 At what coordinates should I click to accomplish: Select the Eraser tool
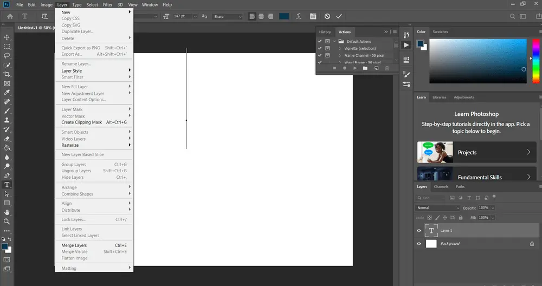tap(7, 139)
